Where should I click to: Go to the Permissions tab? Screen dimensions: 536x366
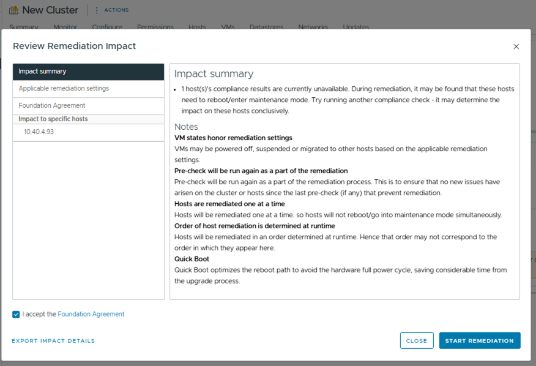(155, 27)
